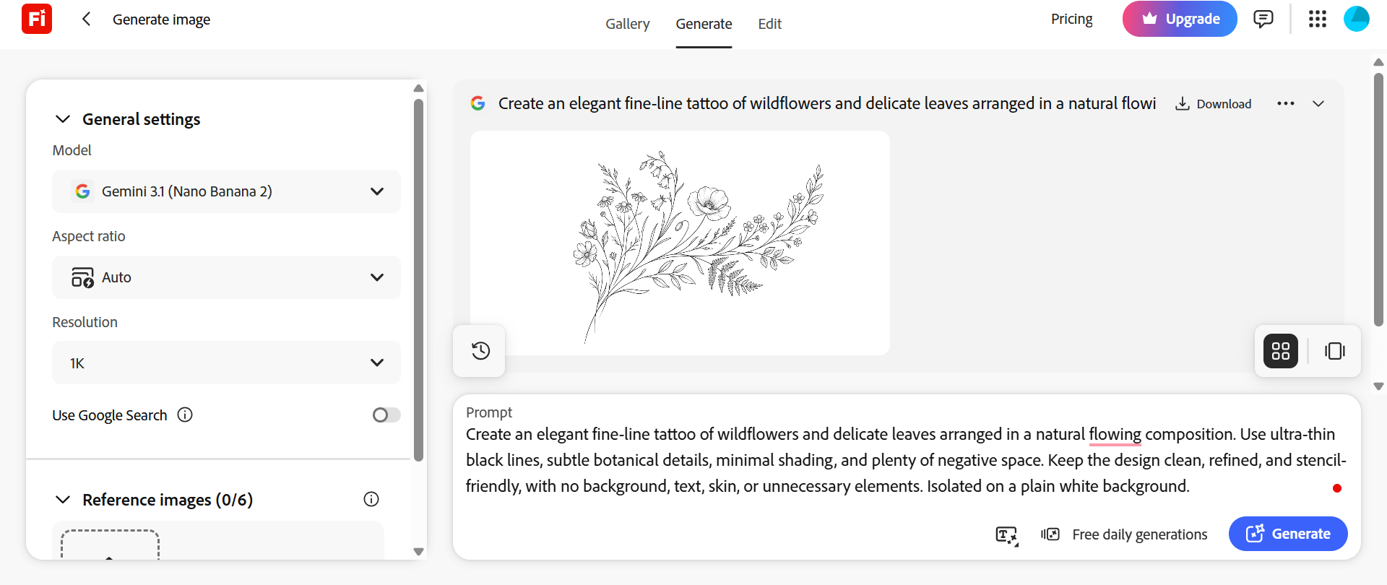Click the Free daily generations label

[x=1140, y=534]
